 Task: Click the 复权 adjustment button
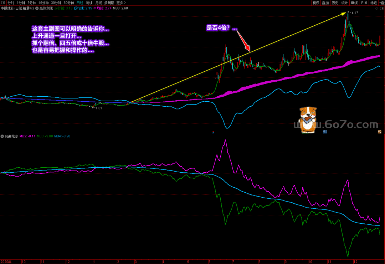tap(316, 3)
